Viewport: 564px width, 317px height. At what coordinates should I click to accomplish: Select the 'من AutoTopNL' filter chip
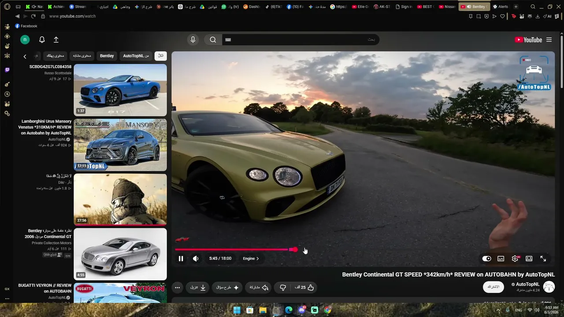pyautogui.click(x=136, y=56)
